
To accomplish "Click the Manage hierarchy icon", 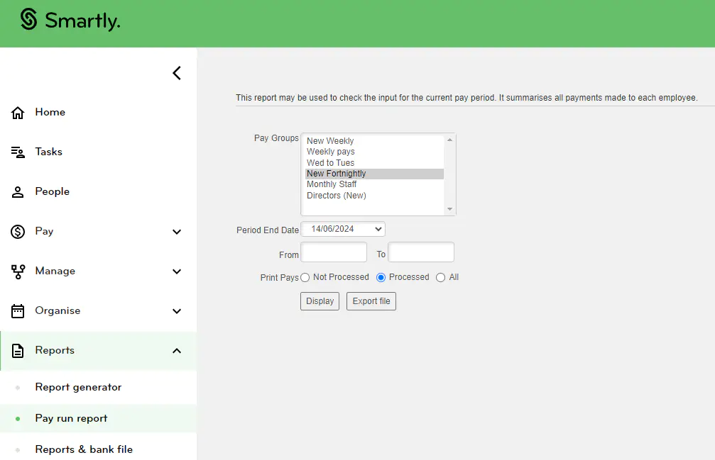I will (x=19, y=271).
